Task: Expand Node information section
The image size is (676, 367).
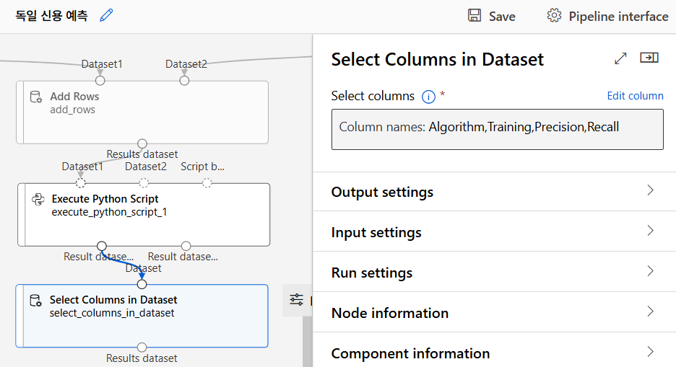Action: (x=650, y=312)
